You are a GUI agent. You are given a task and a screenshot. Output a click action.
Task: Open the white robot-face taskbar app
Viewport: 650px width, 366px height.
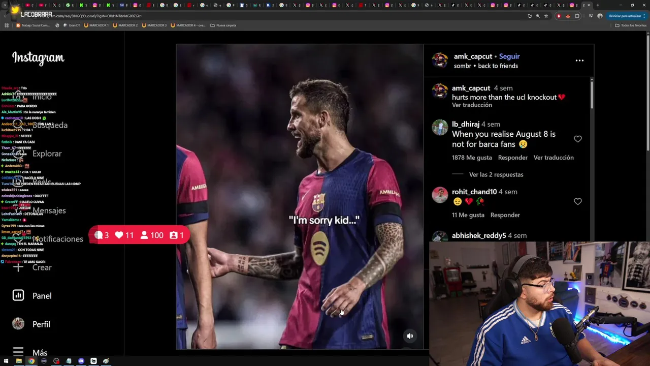click(93, 361)
